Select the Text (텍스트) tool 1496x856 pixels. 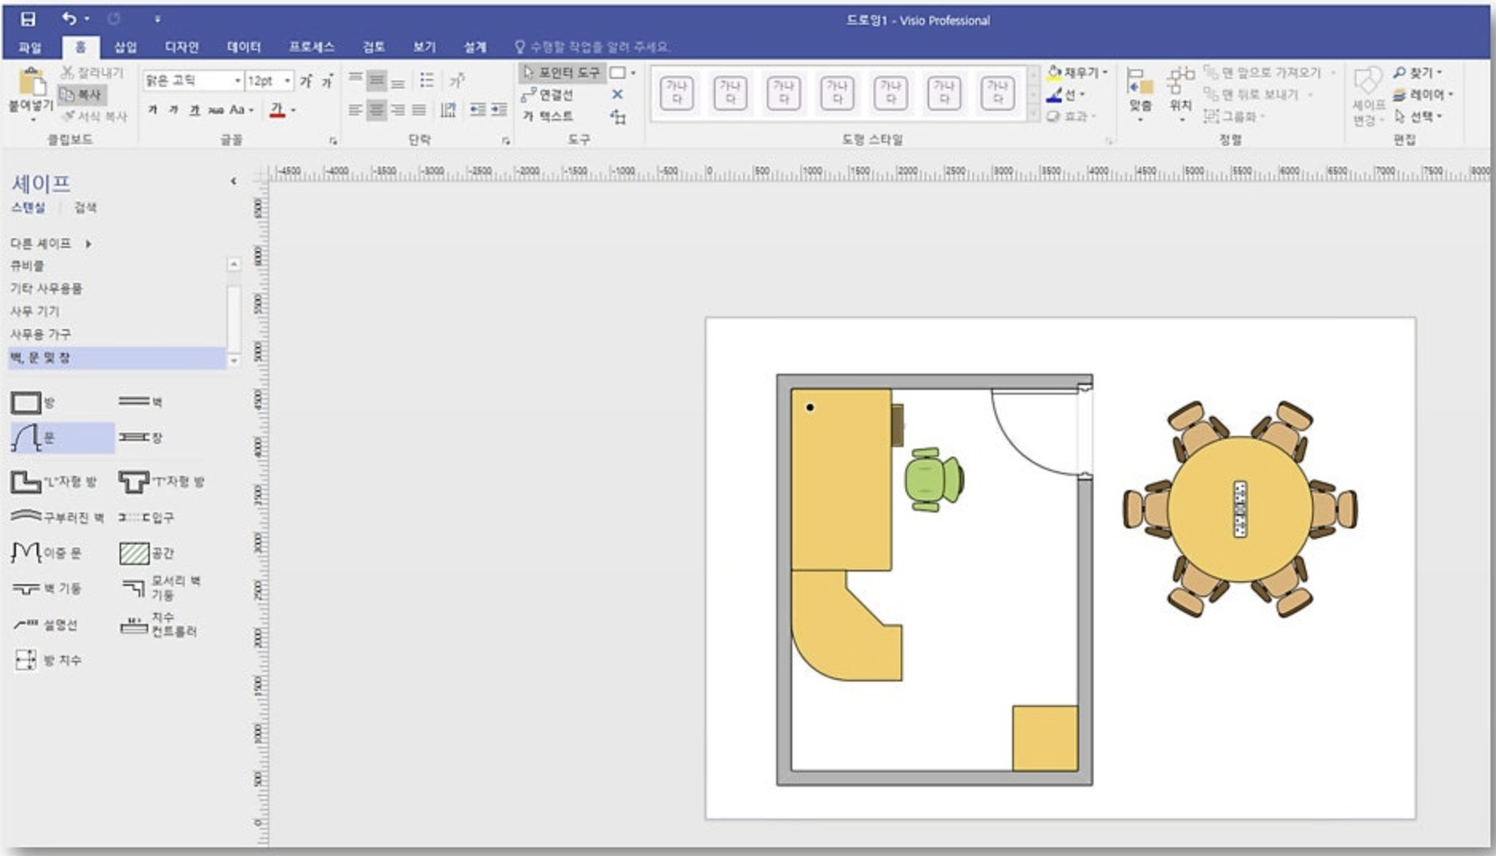point(548,116)
